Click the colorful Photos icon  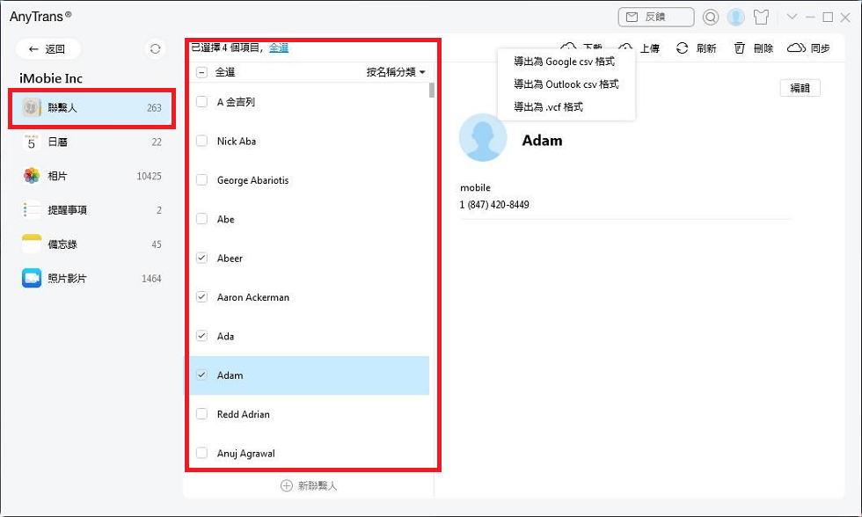[32, 176]
